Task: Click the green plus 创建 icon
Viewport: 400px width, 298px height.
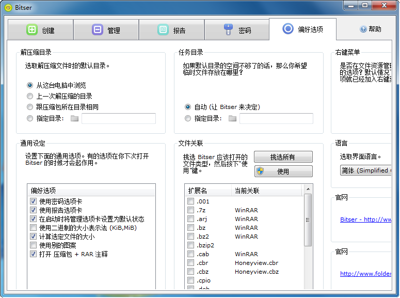Action: click(x=32, y=30)
